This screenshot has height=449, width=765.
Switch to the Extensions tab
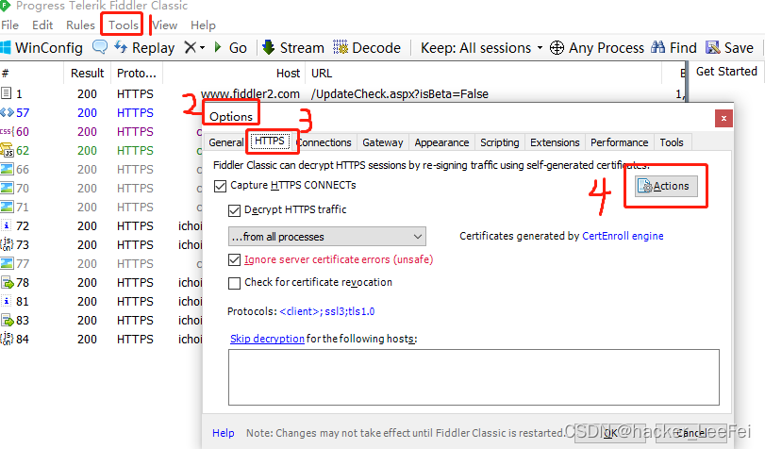[555, 142]
